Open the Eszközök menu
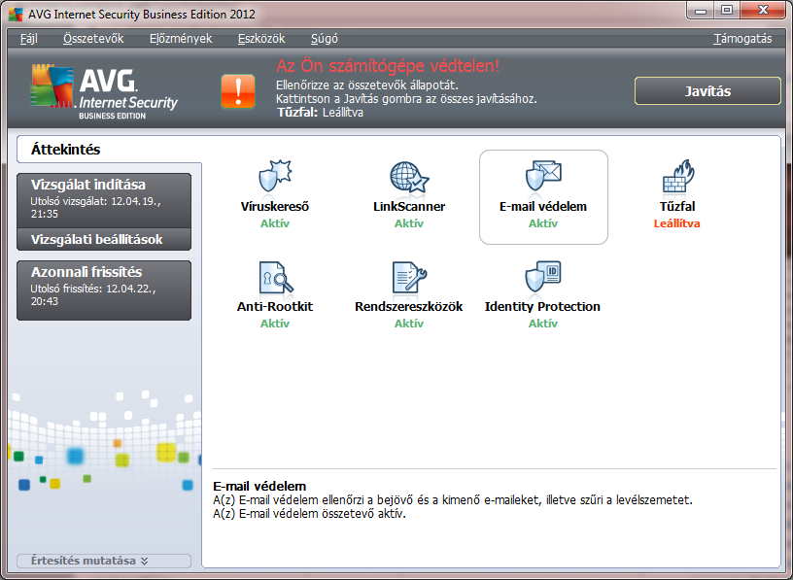This screenshot has width=793, height=580. click(x=261, y=39)
